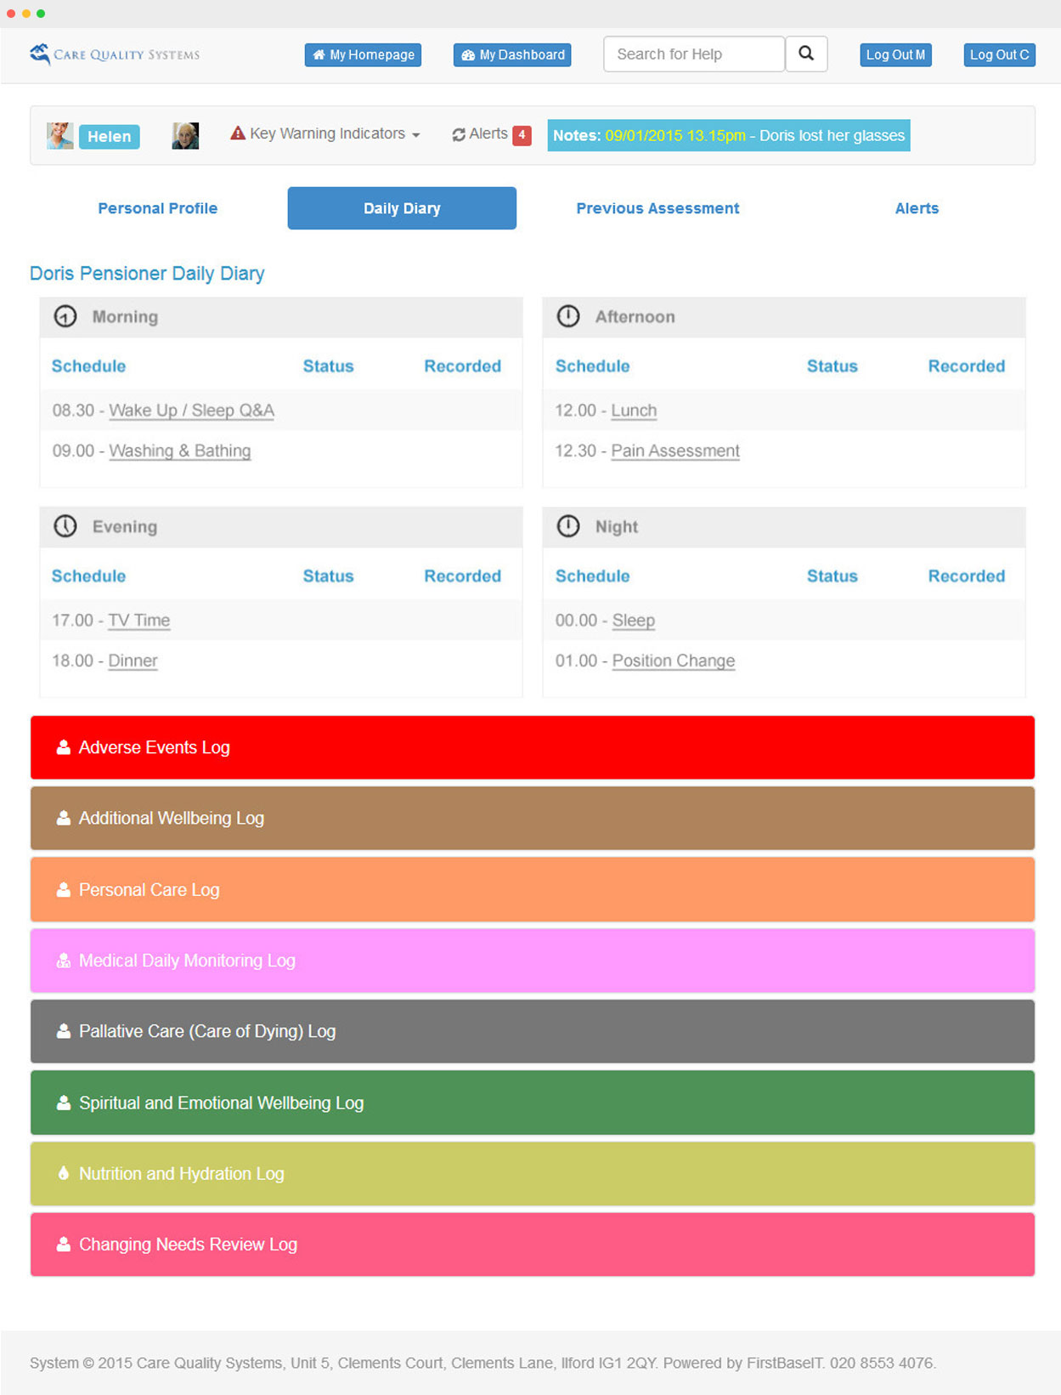Switch to the Personal Profile tab
This screenshot has width=1061, height=1395.
coord(157,208)
